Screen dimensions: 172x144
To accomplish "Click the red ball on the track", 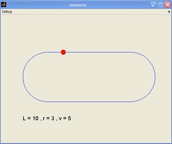I will (x=63, y=52).
